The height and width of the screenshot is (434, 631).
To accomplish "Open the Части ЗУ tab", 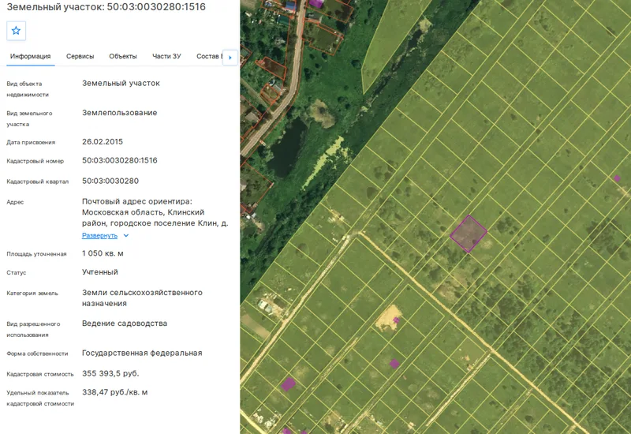I will click(166, 56).
